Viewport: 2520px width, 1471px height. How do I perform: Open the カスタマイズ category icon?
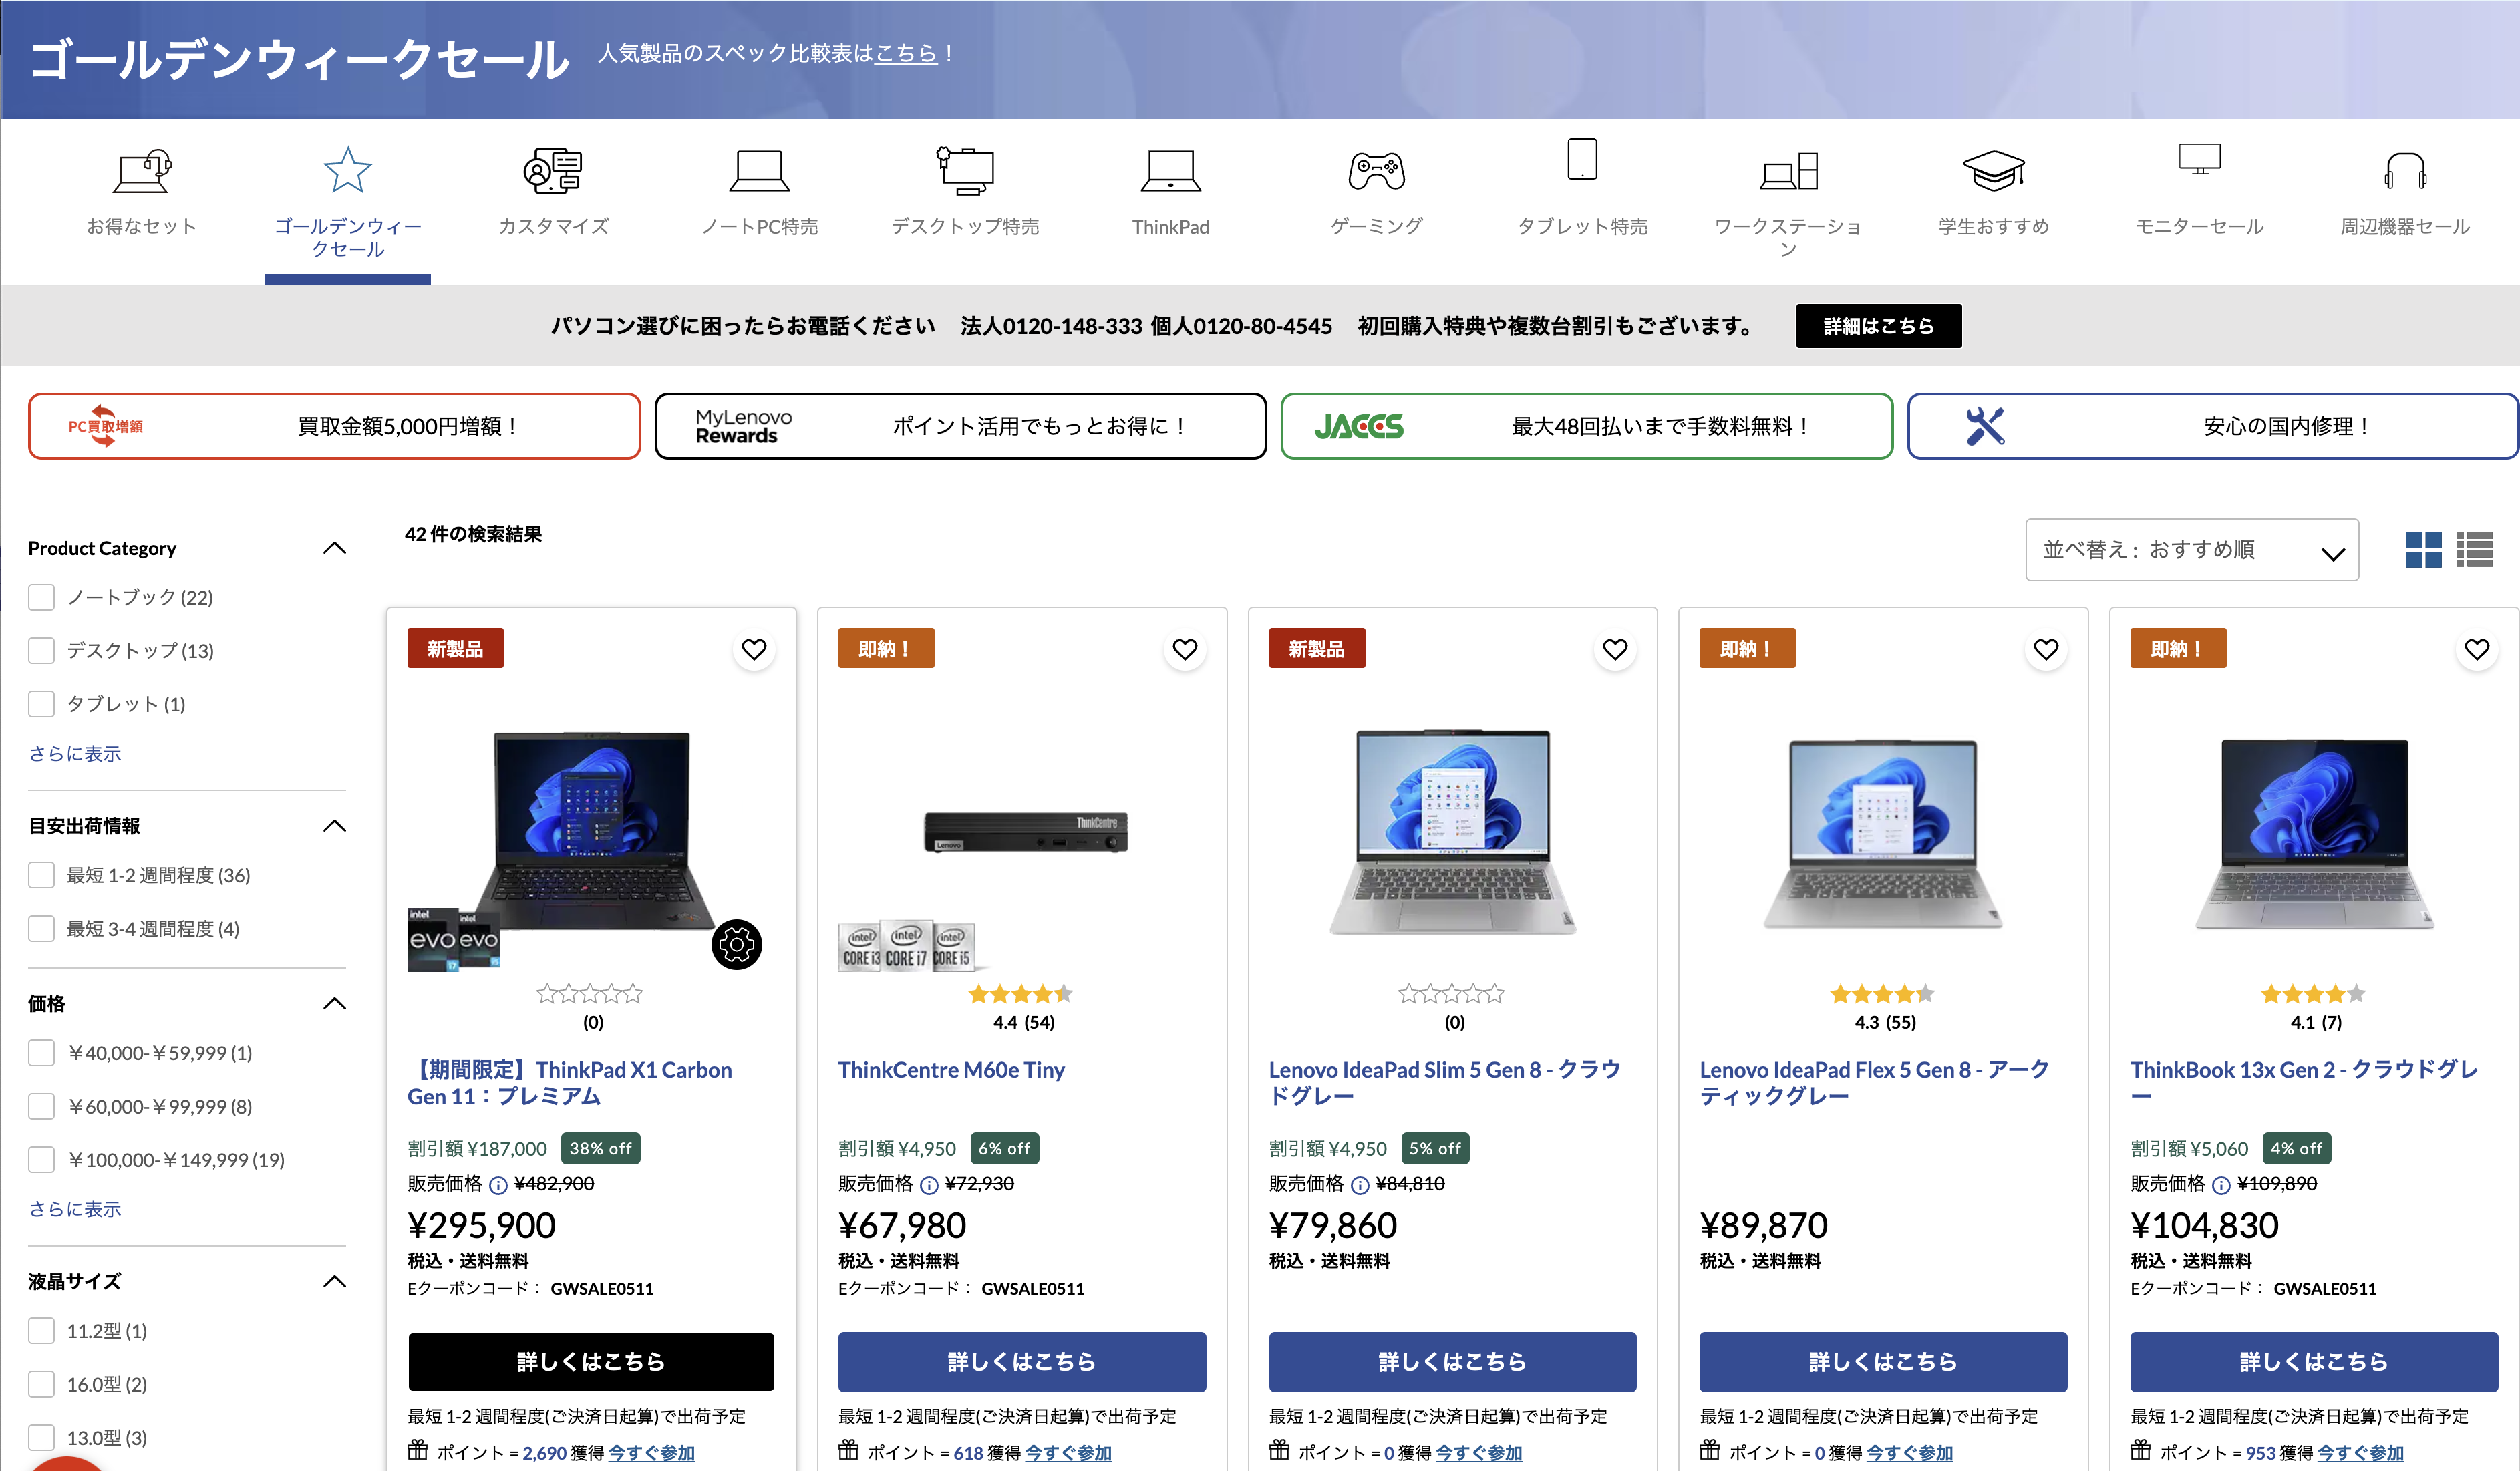(x=553, y=171)
